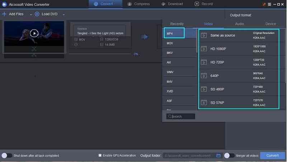This screenshot has width=287, height=162.
Task: Click the Output folder path field
Action: click(189, 156)
